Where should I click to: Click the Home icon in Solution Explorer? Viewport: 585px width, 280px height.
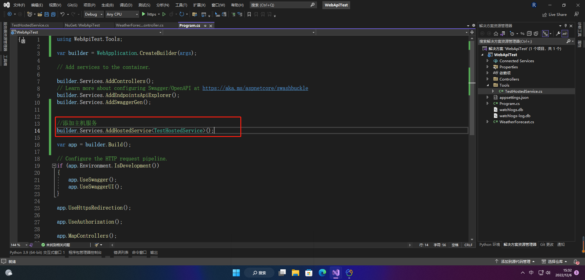496,34
